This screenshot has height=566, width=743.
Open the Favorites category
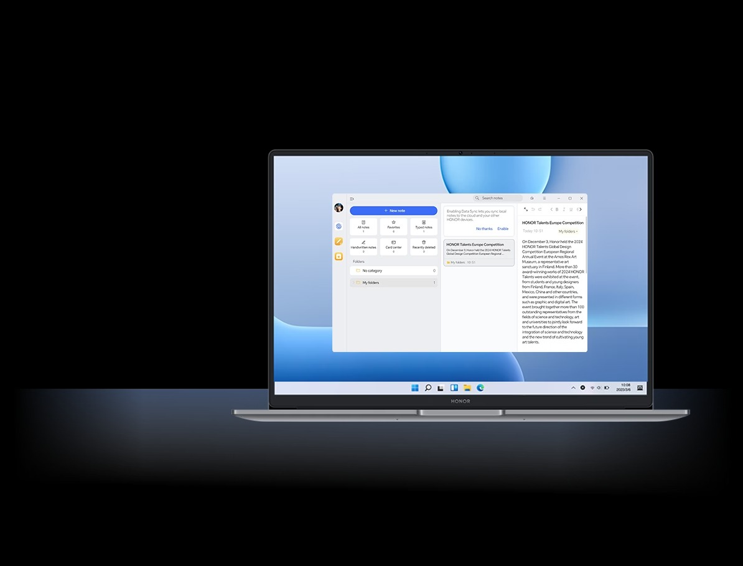pyautogui.click(x=393, y=226)
